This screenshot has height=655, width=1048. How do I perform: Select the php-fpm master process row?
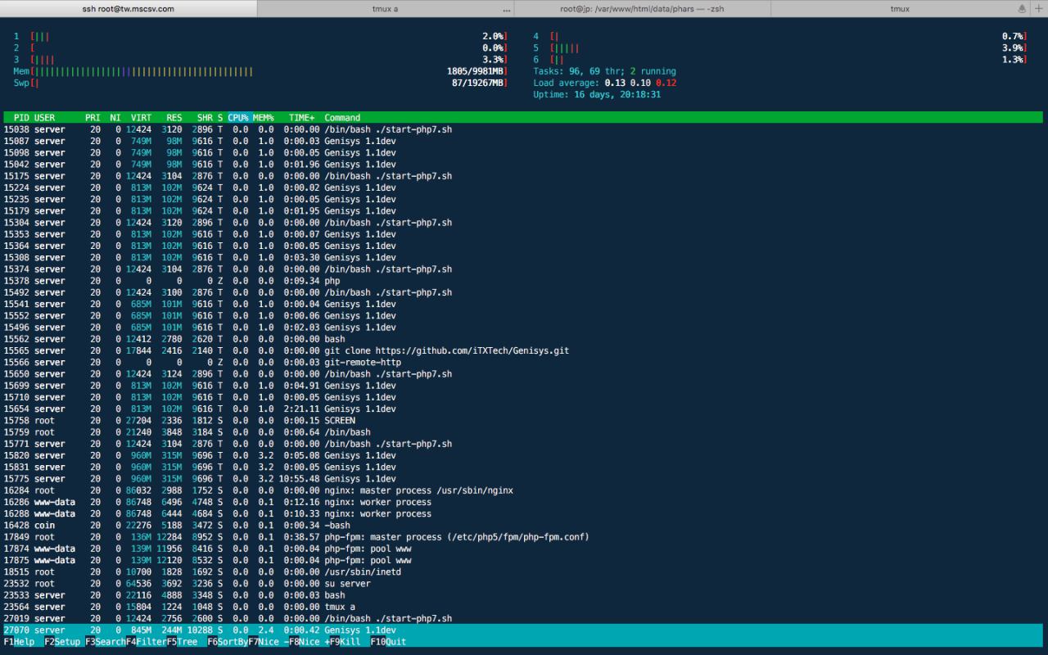456,537
